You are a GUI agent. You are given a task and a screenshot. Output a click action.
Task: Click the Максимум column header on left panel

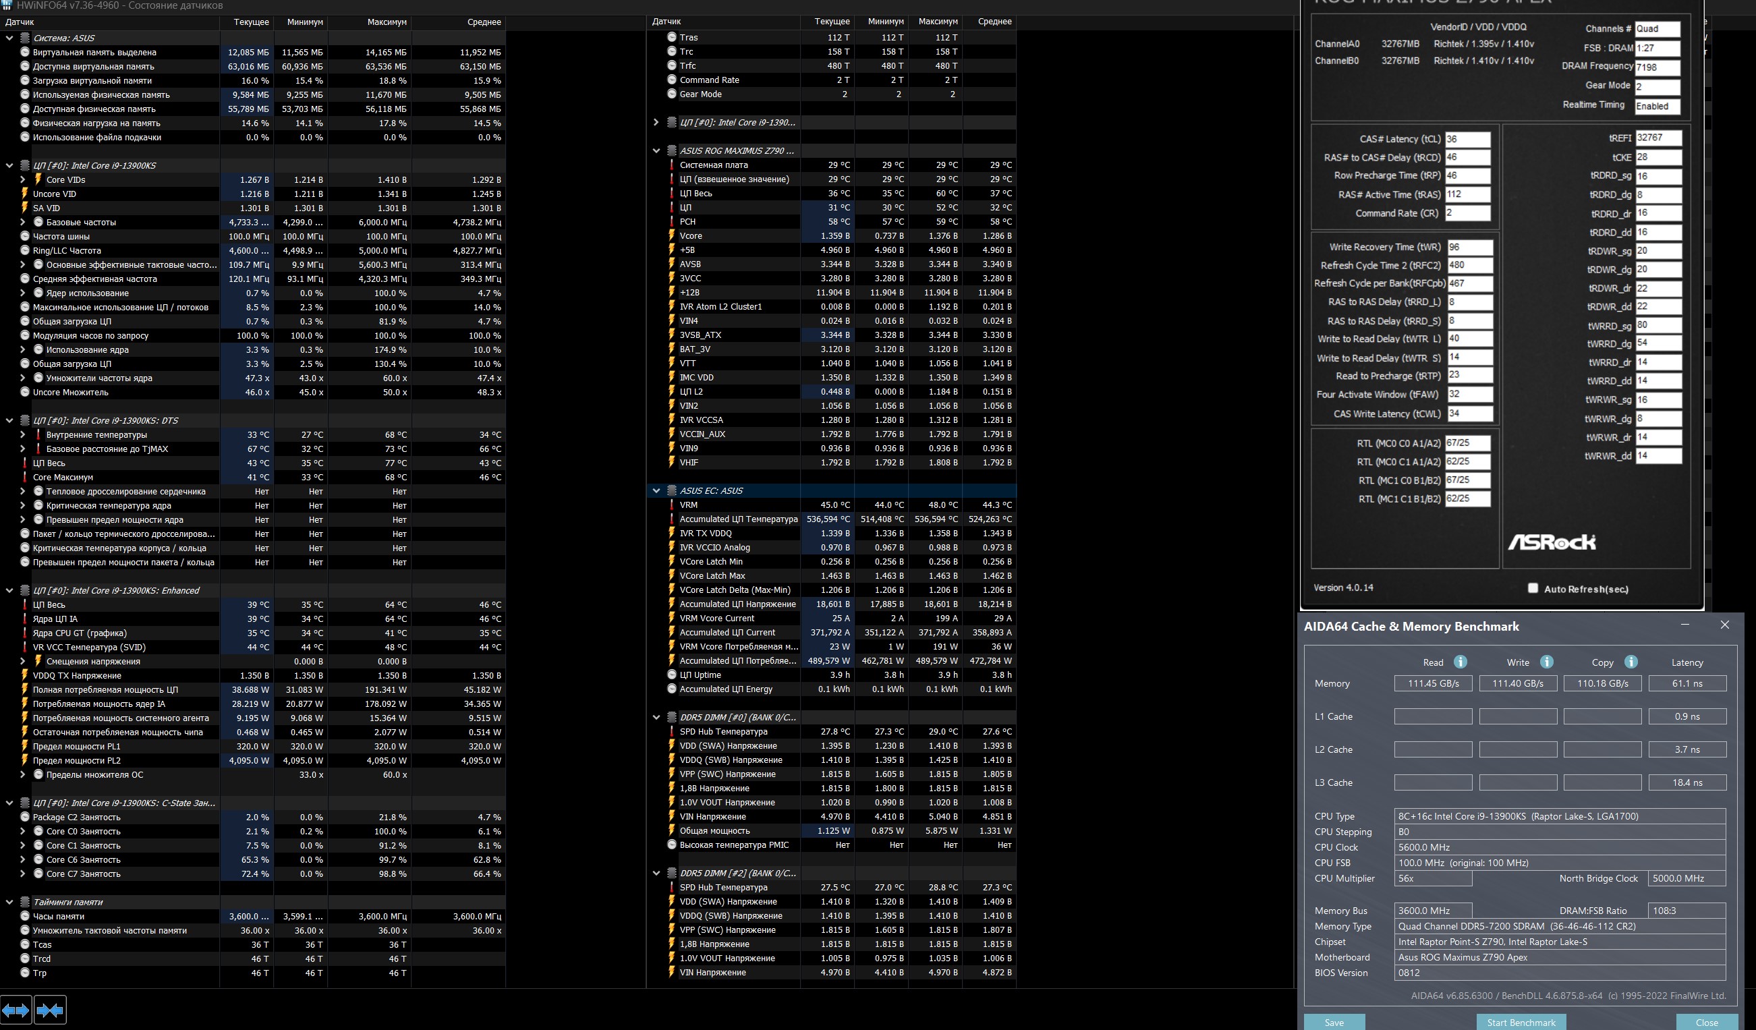[x=386, y=22]
